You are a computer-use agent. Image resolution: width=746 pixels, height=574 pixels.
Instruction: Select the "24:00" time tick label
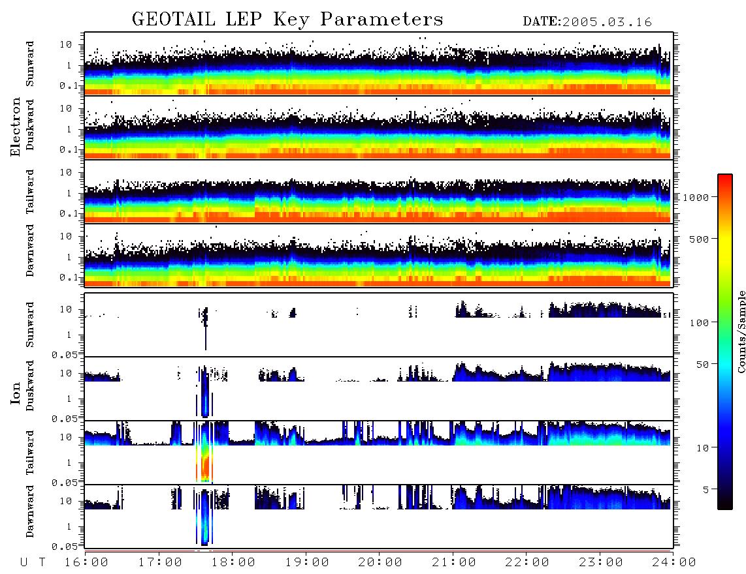pyautogui.click(x=674, y=563)
